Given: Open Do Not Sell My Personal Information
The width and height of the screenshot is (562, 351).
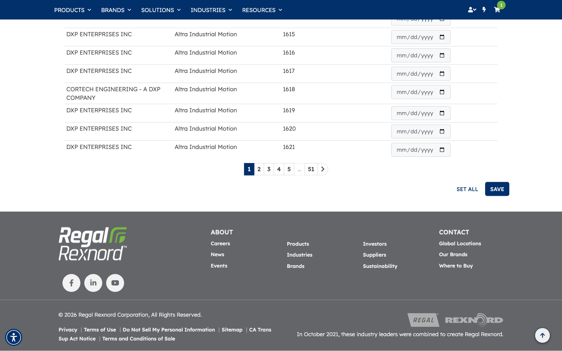Looking at the screenshot, I should pyautogui.click(x=169, y=330).
